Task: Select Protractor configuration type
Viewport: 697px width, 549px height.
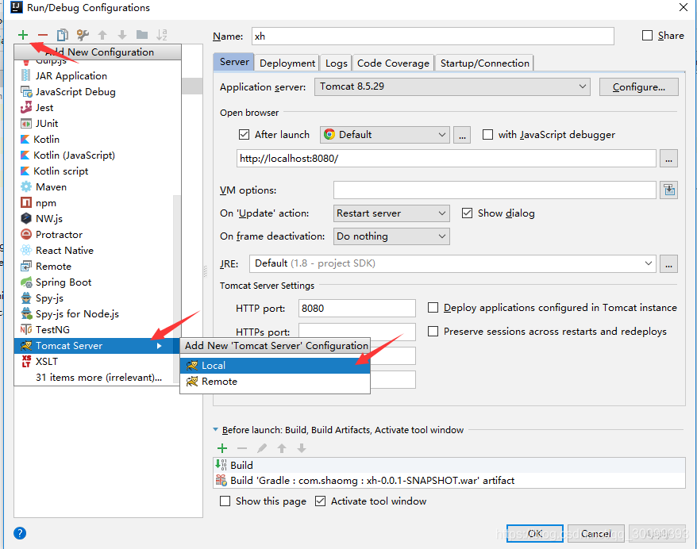Action: point(94,235)
